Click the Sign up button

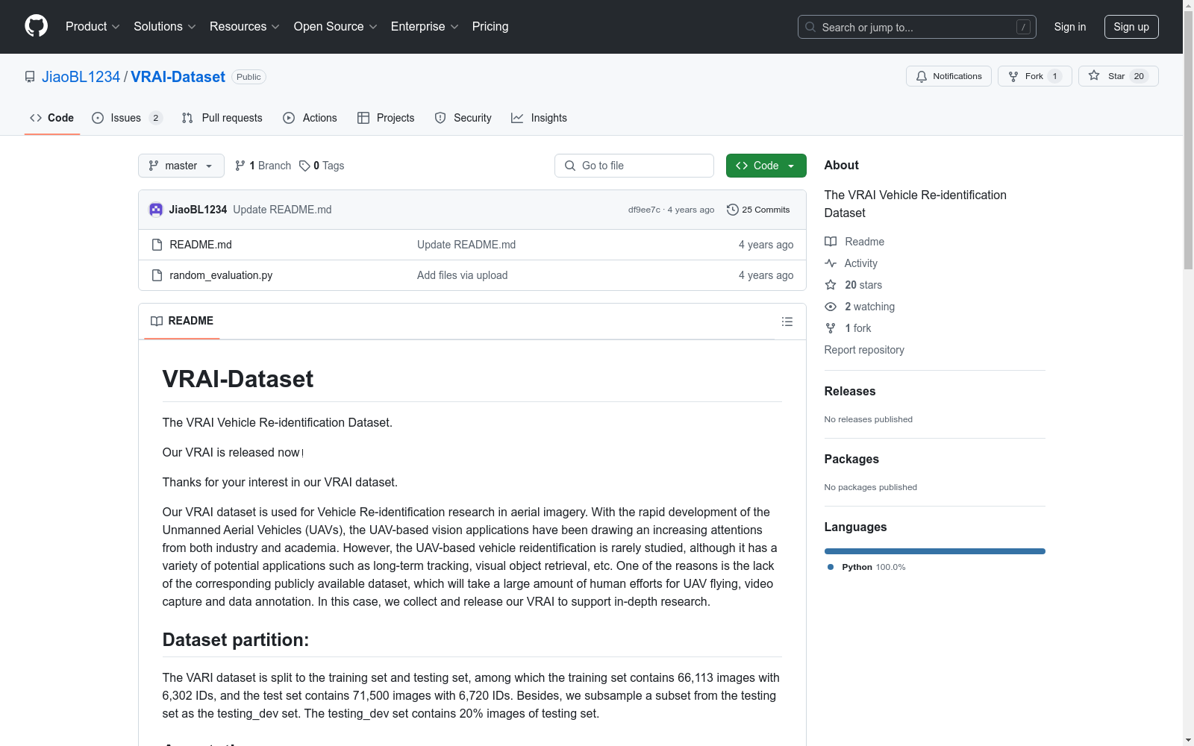(x=1131, y=27)
